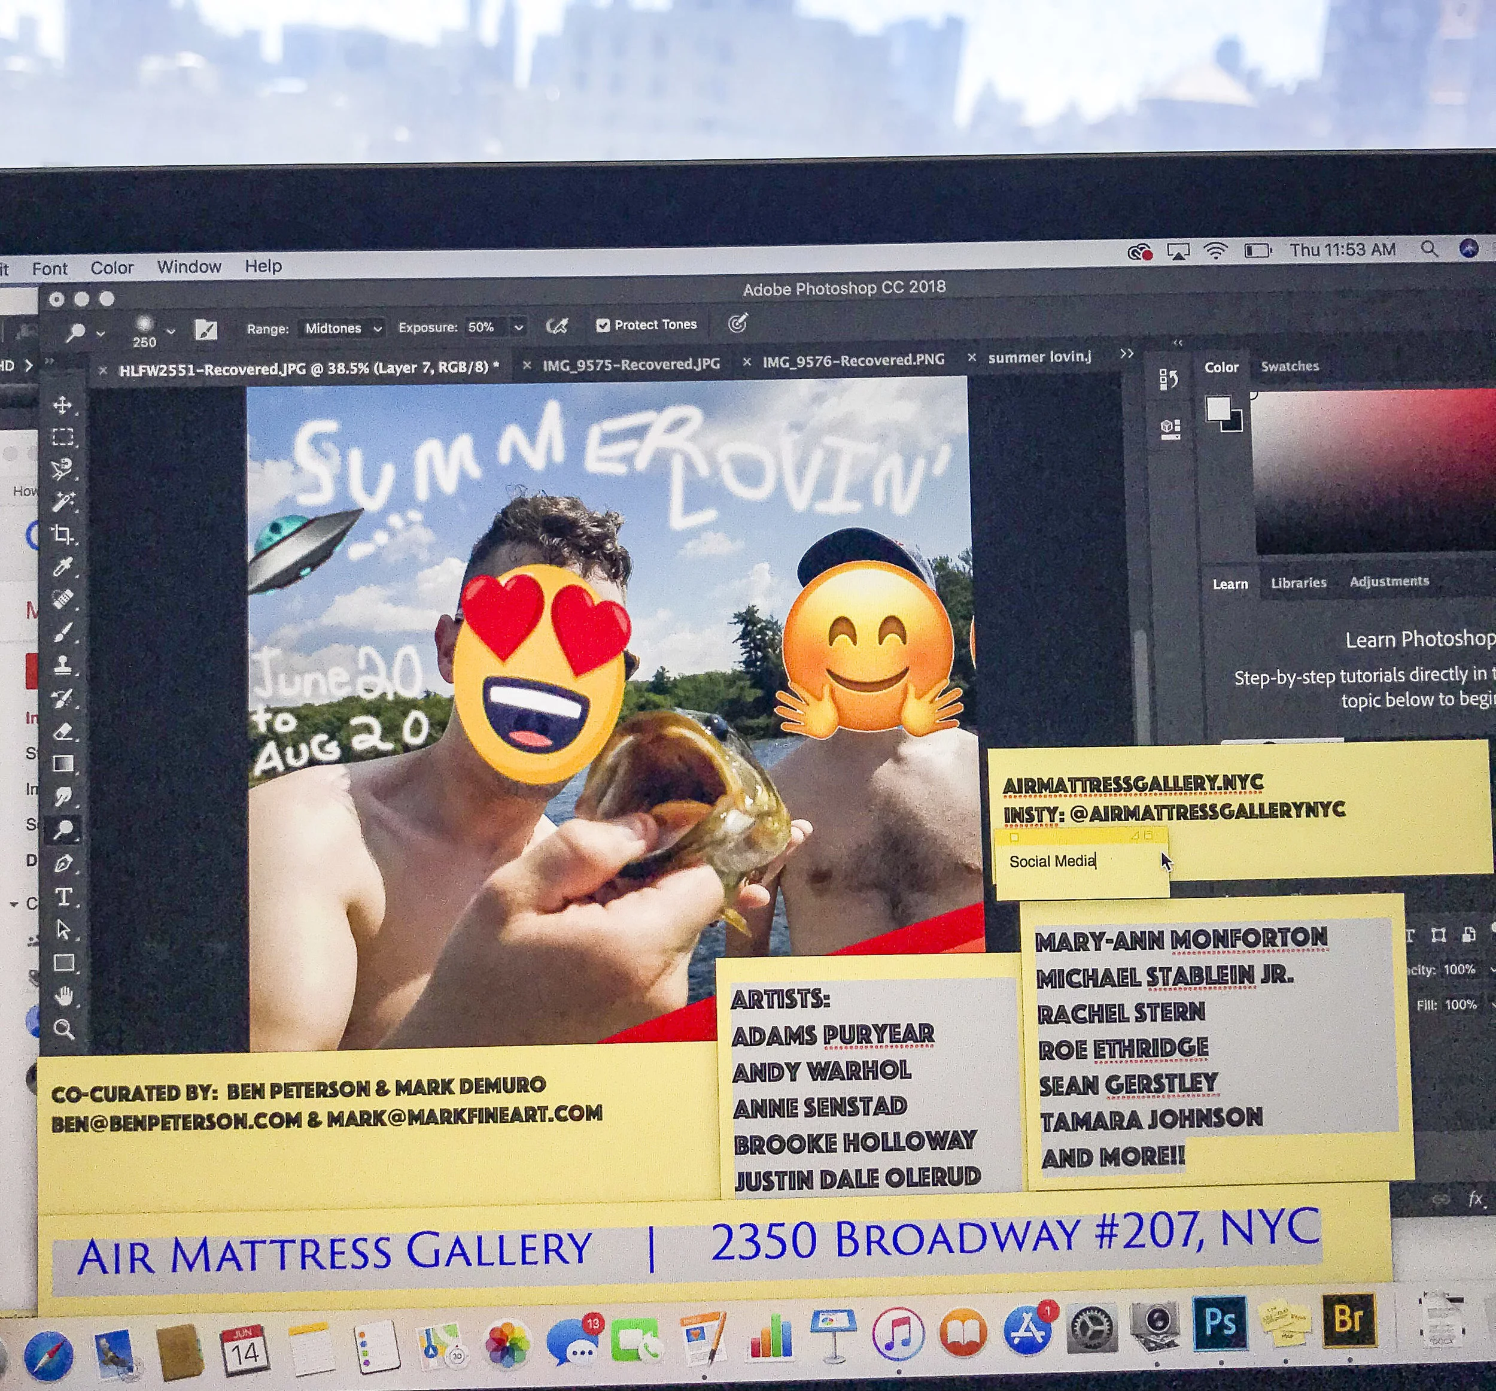Image resolution: width=1496 pixels, height=1391 pixels.
Task: Open the Exposure 50% dropdown arrow
Action: point(518,327)
